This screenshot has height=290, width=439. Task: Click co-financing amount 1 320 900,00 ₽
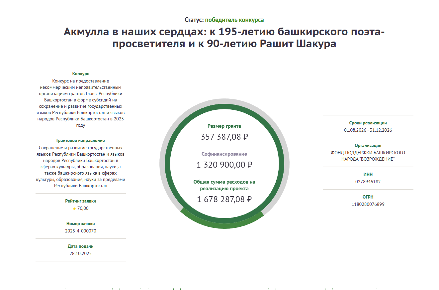(x=224, y=165)
